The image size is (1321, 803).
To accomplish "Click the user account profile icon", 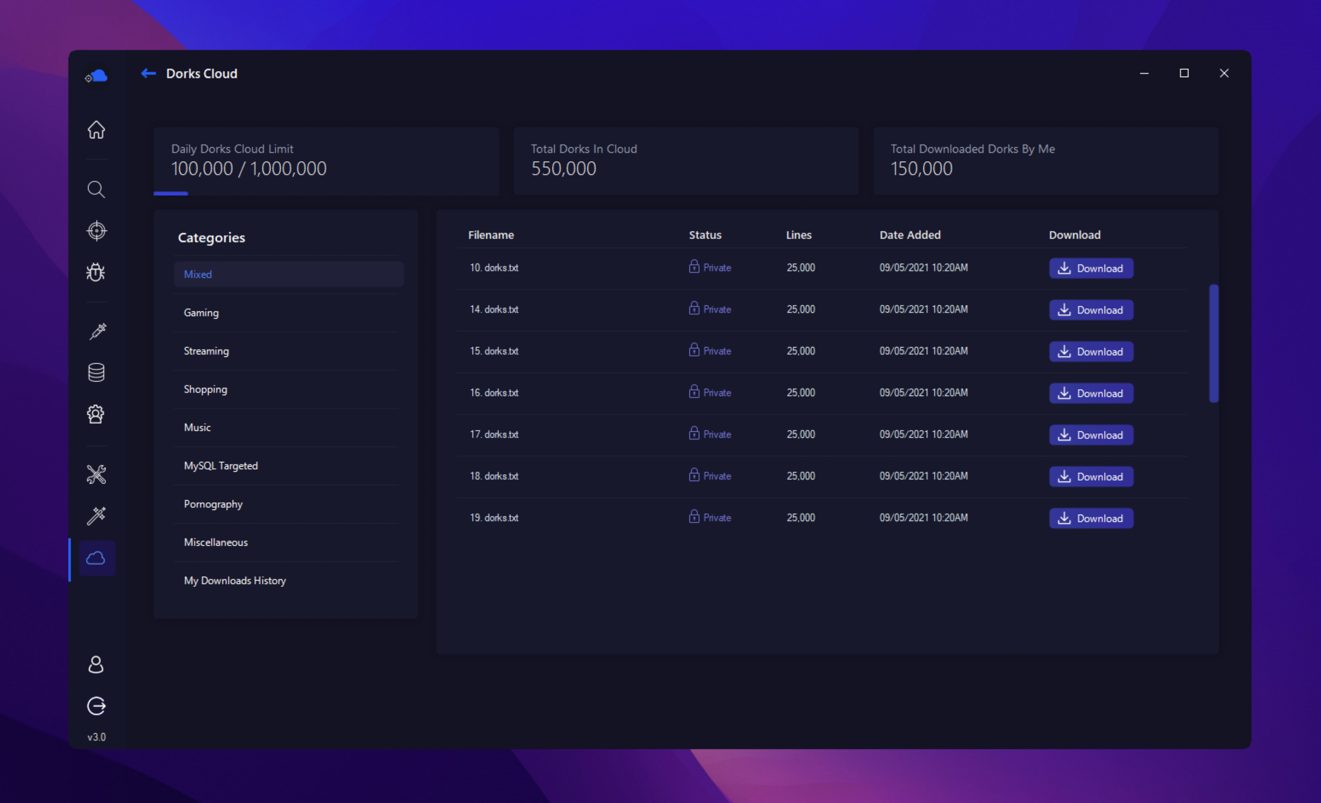I will (96, 665).
